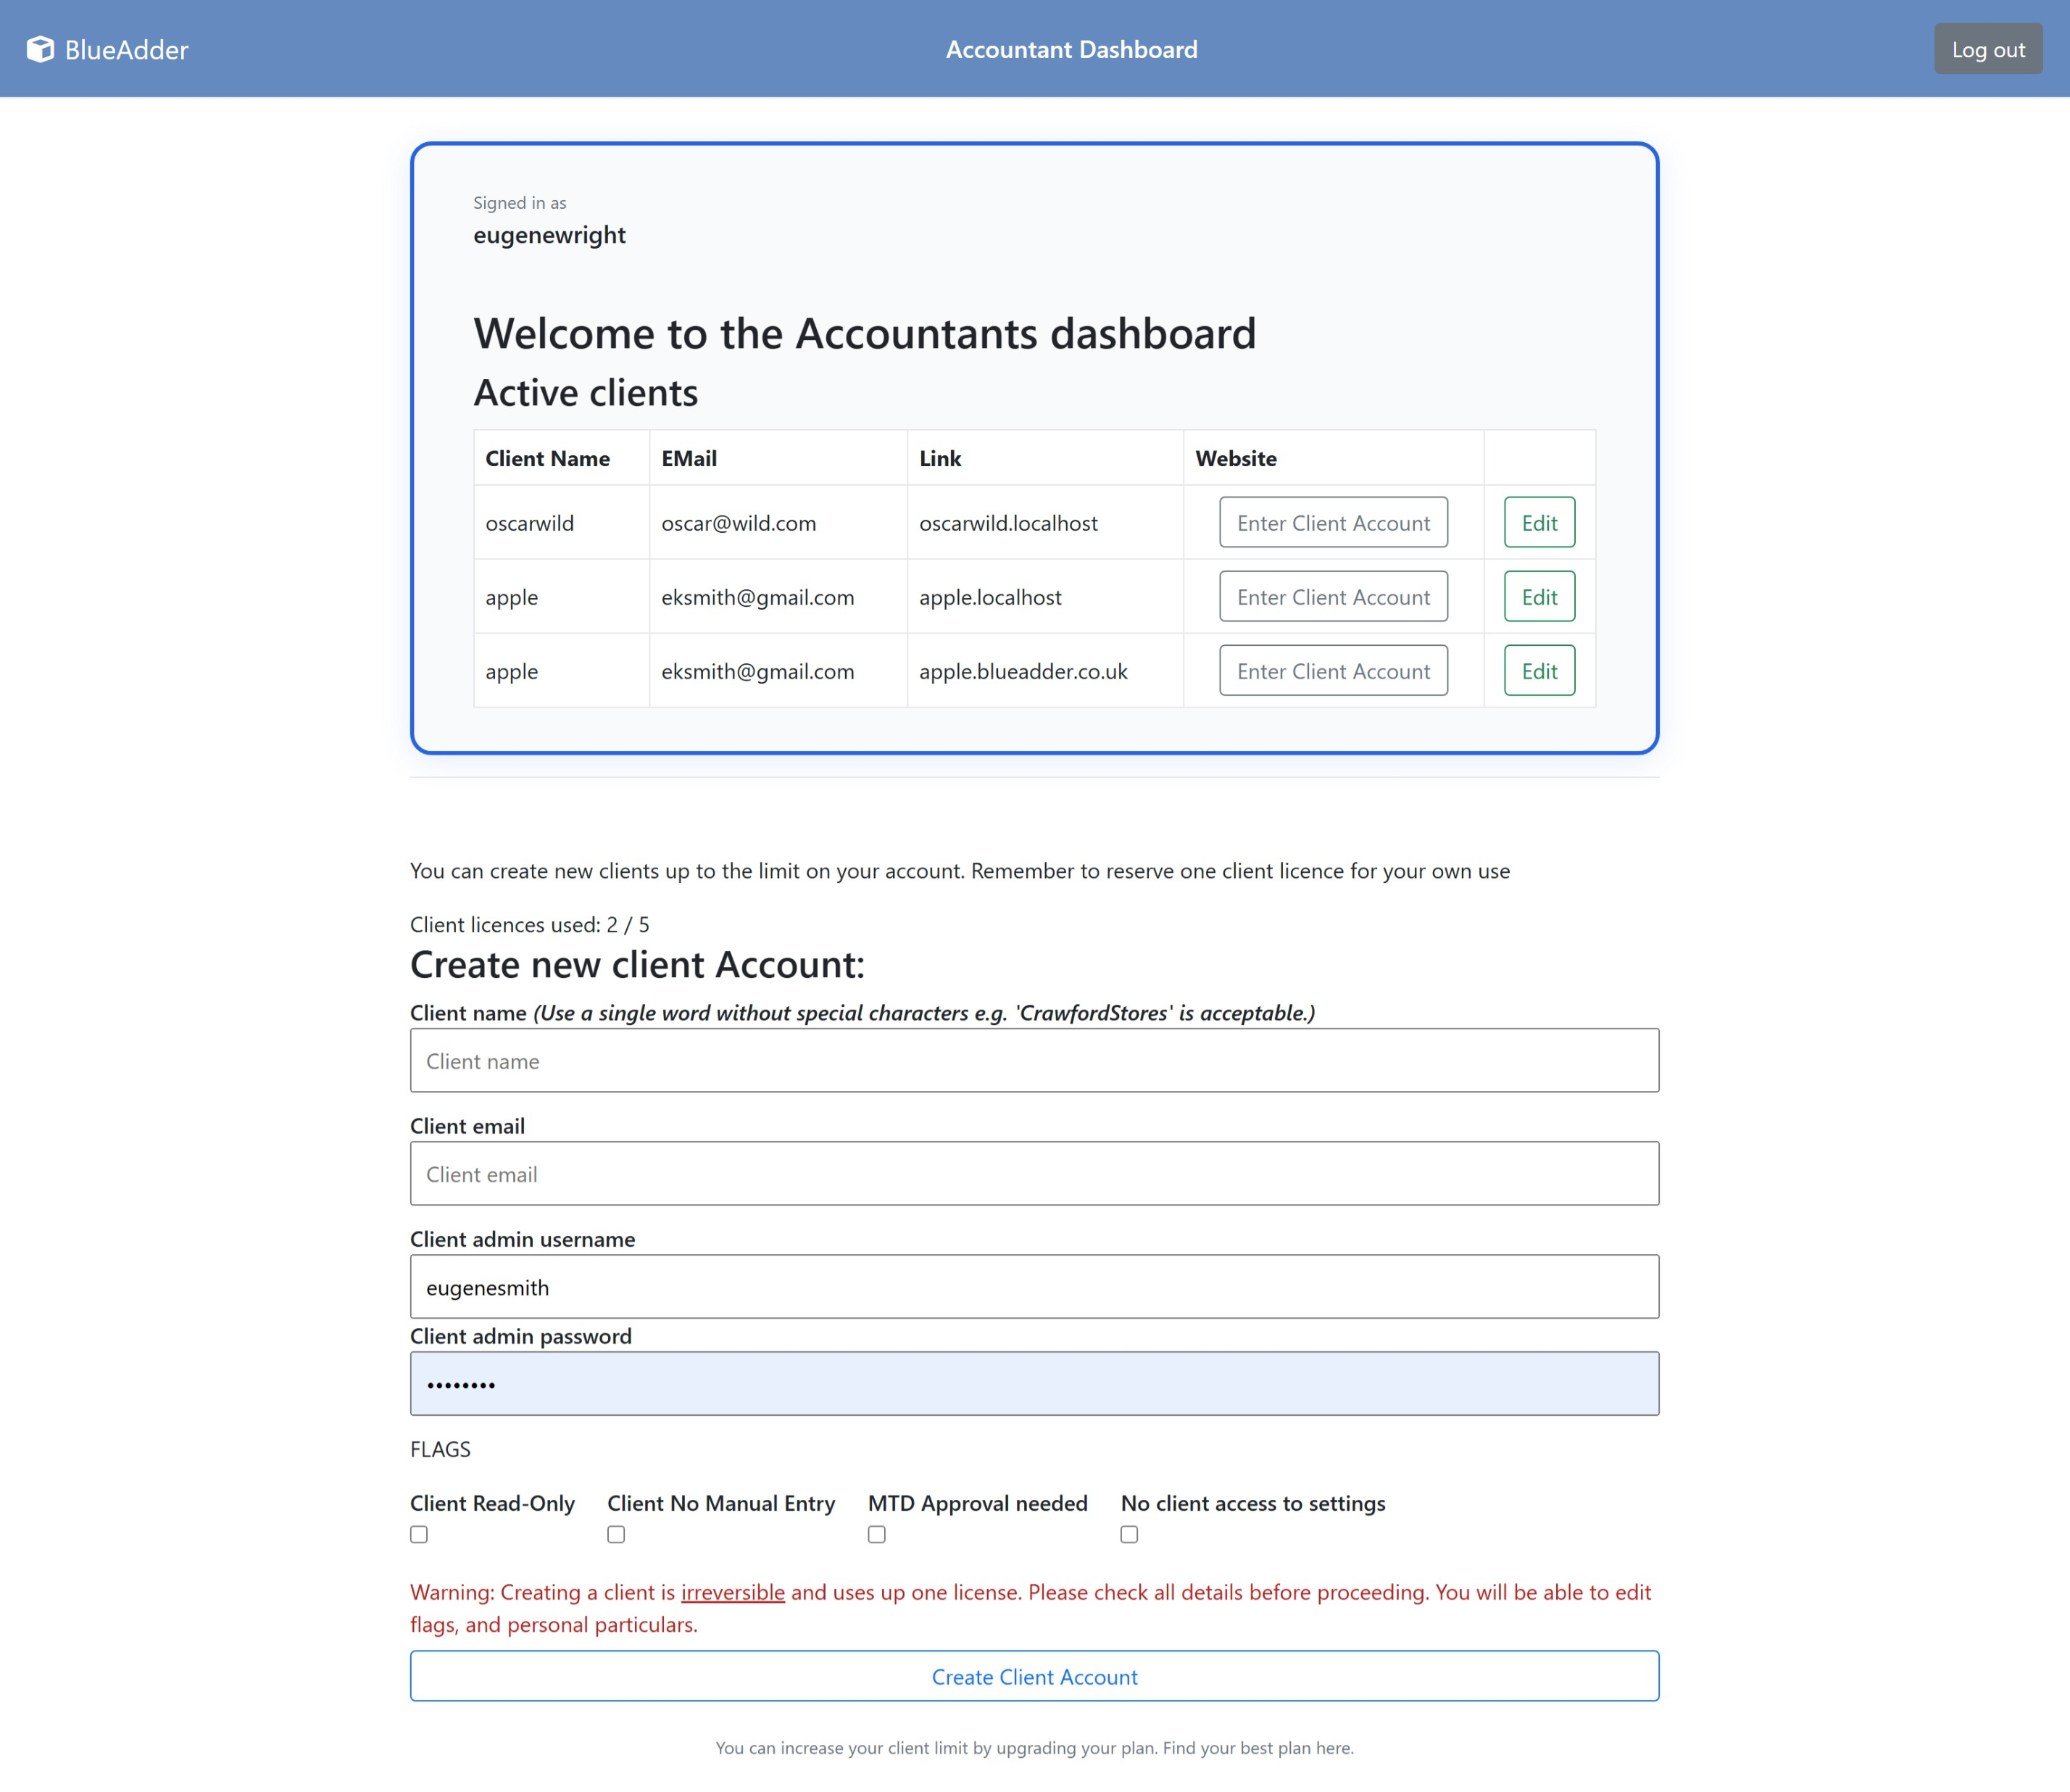The height and width of the screenshot is (1792, 2070).
Task: Click the BlueAdder cube logo icon
Action: coord(40,49)
